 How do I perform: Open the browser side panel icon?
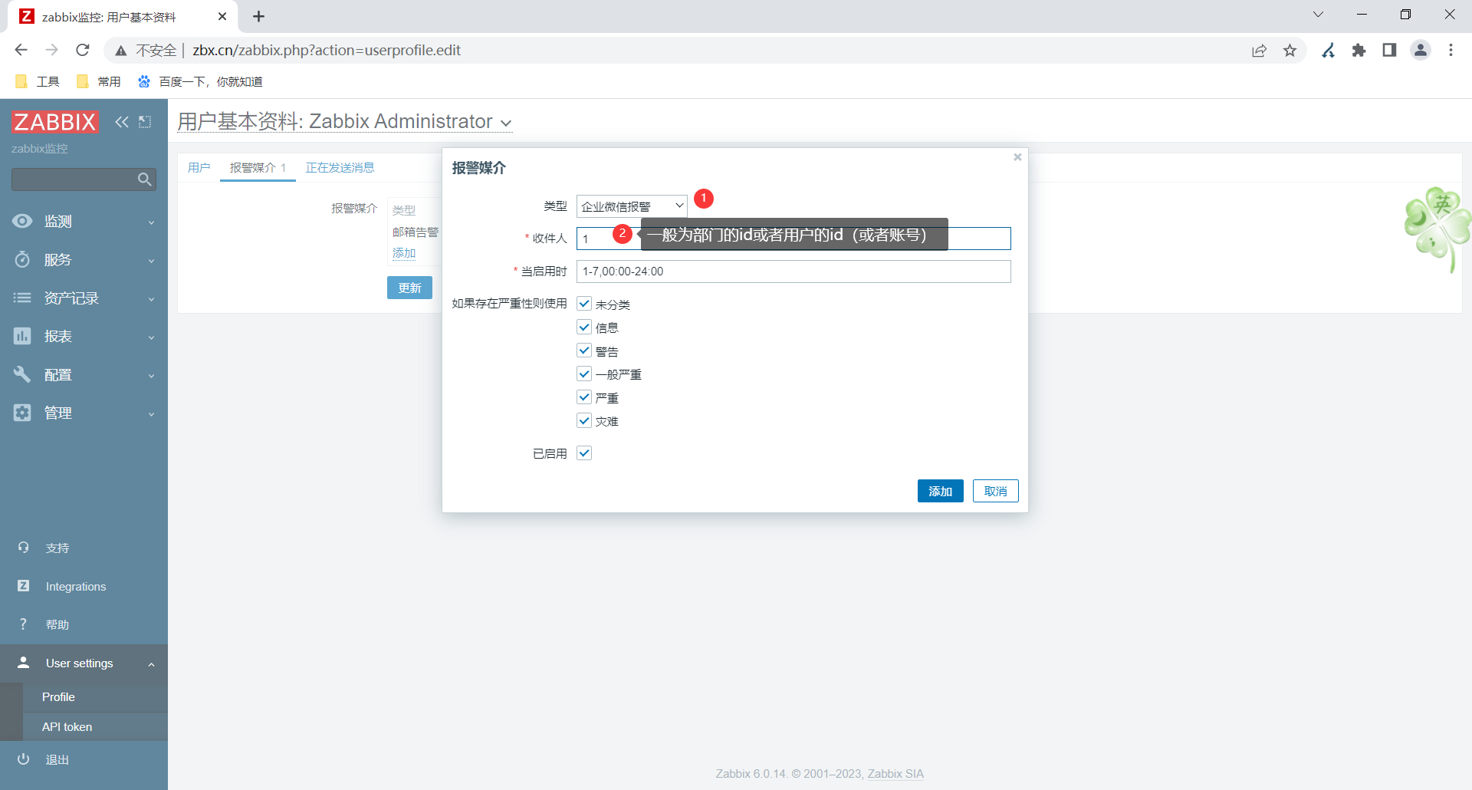click(x=1389, y=50)
